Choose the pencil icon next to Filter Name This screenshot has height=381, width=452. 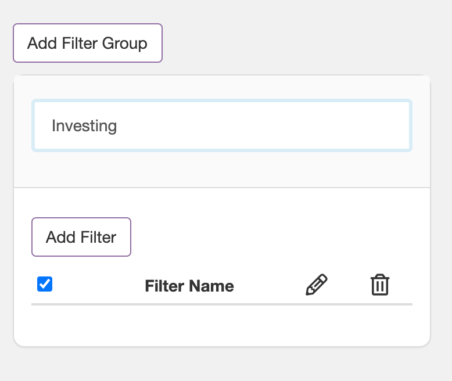pos(317,285)
